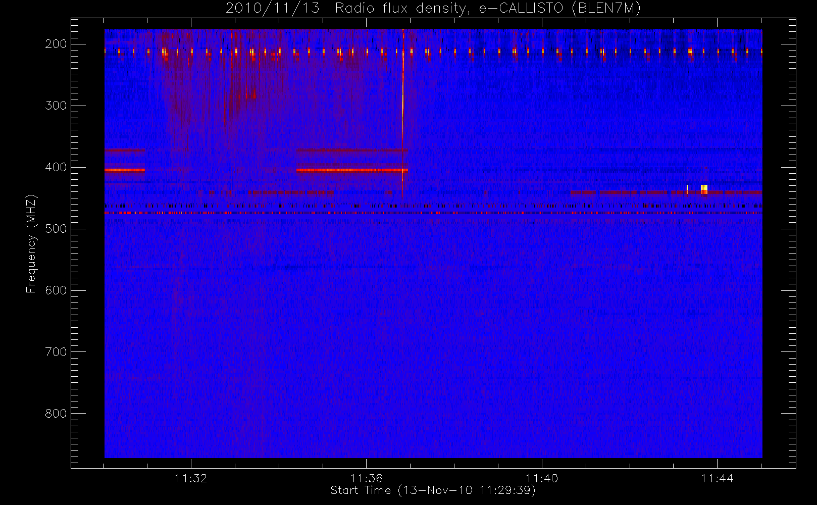Select the 300 frequency tick label
This screenshot has width=817, height=505.
tap(56, 106)
